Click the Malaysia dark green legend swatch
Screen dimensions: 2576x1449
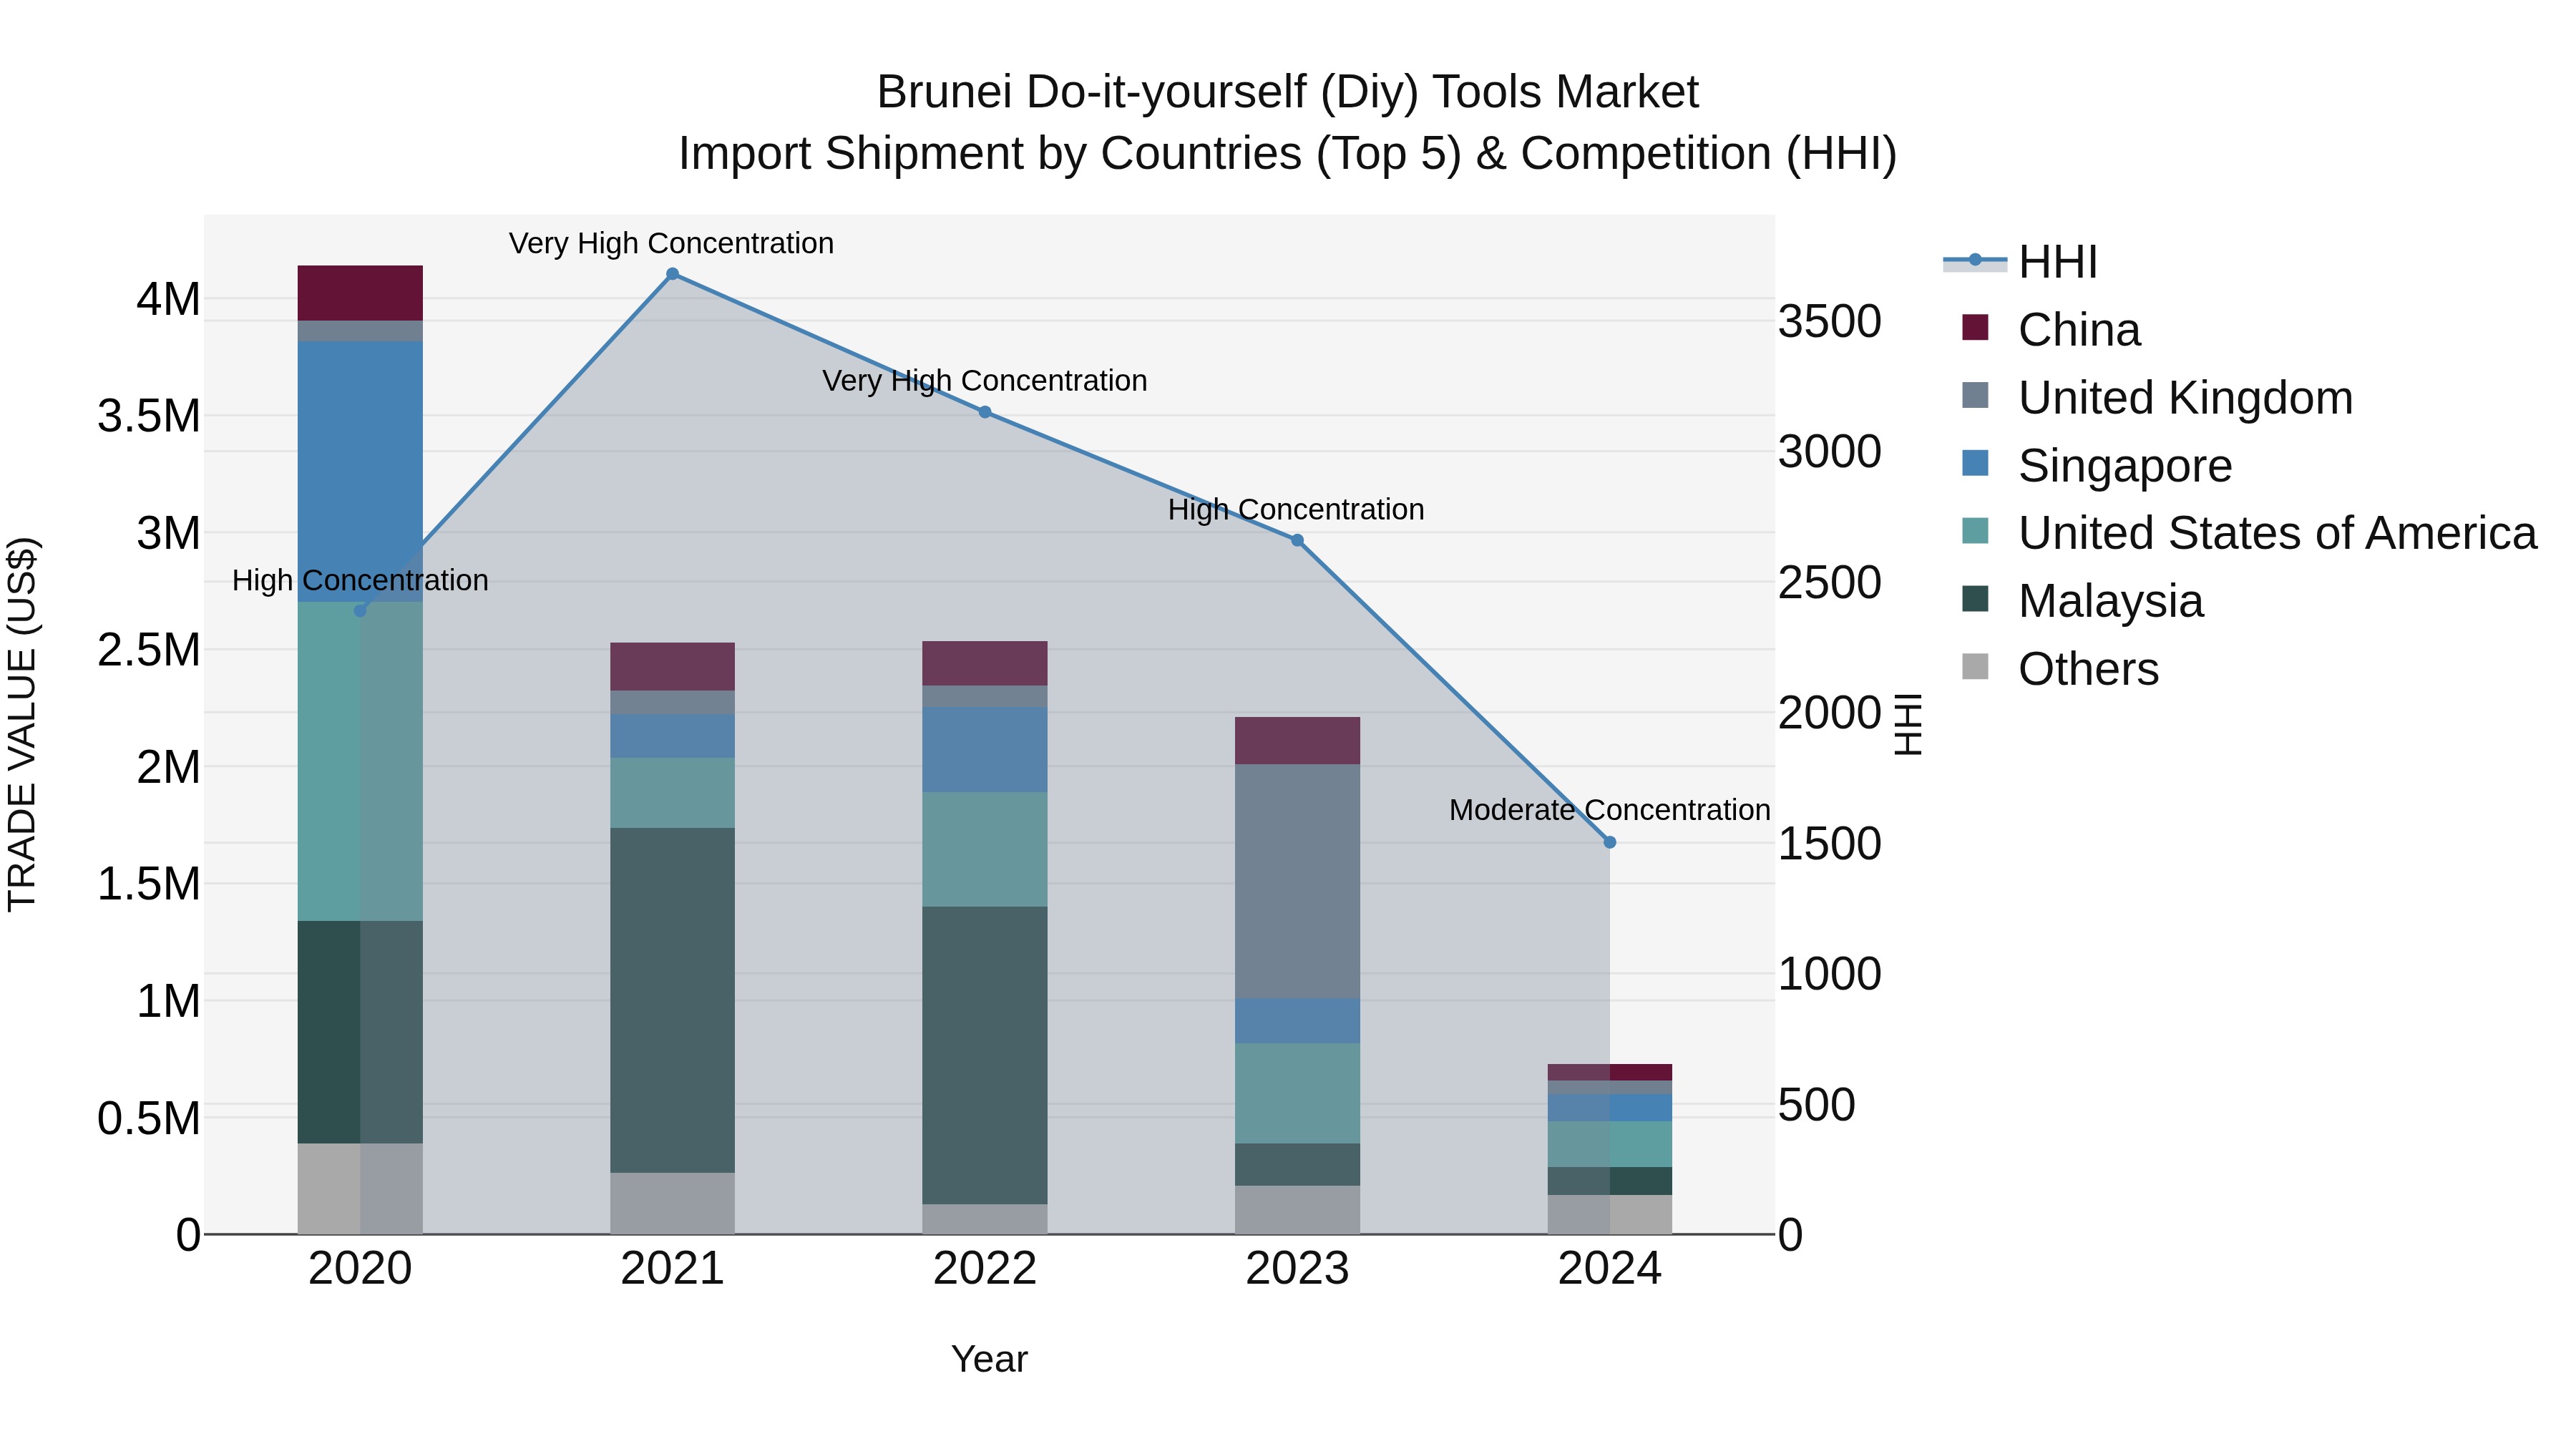point(1975,599)
